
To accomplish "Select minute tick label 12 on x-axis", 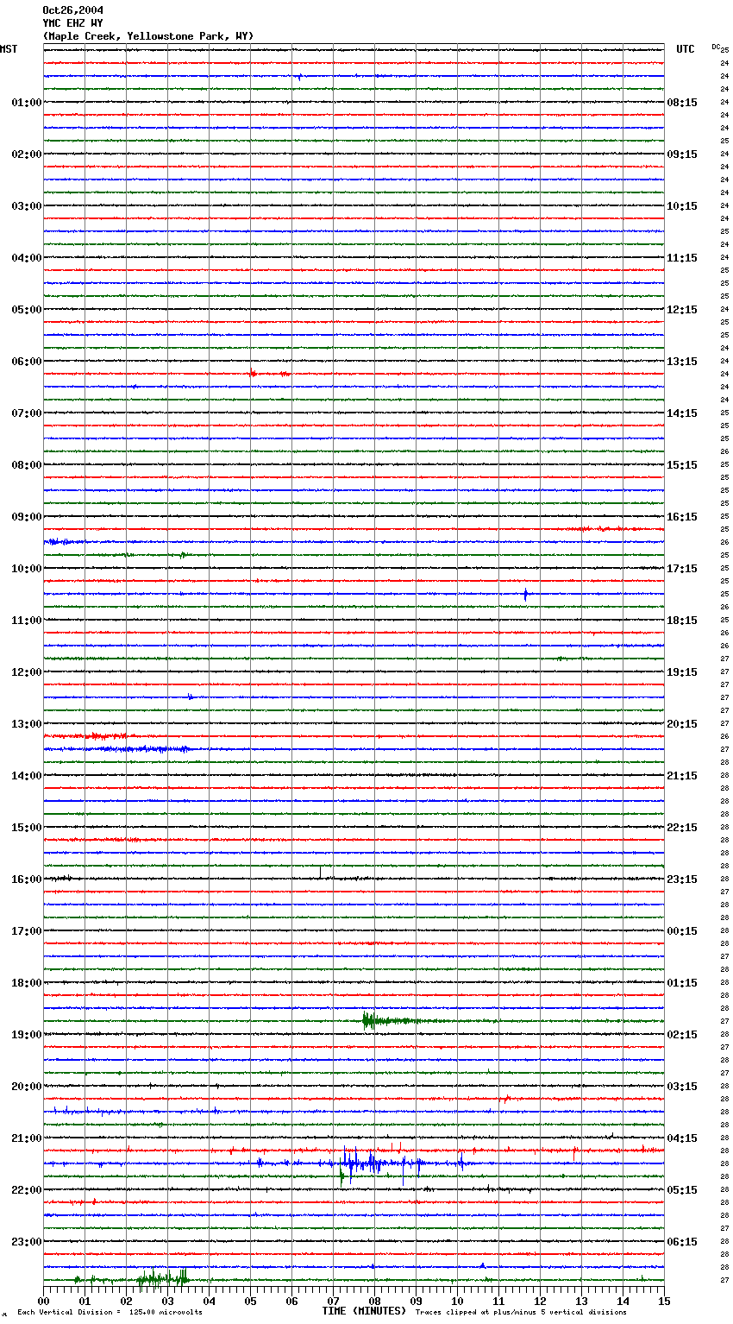I will pos(541,1302).
